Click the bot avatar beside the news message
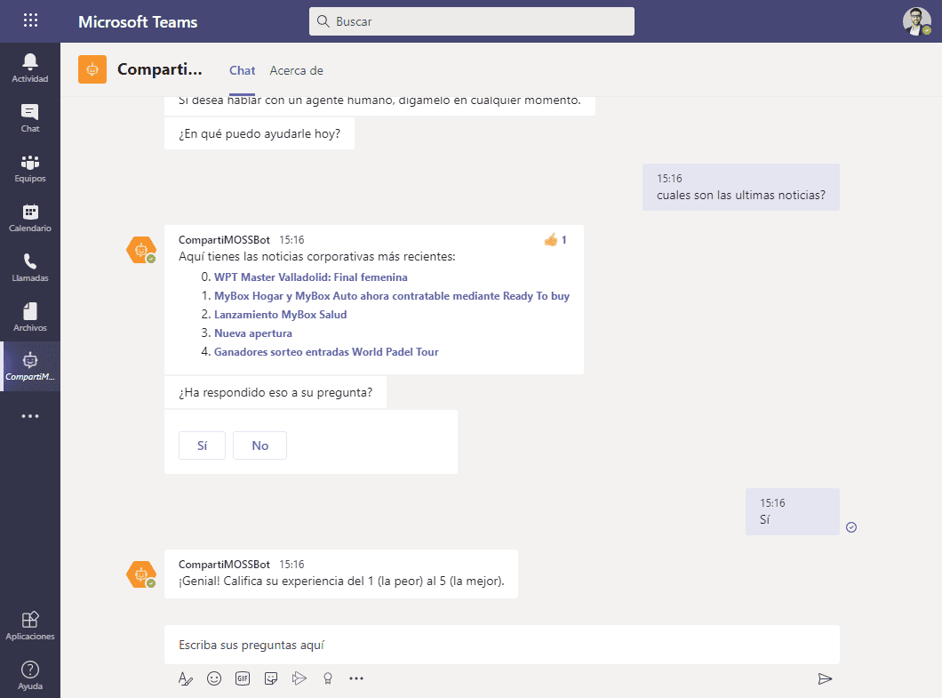Viewport: 942px width, 698px height. [x=141, y=250]
